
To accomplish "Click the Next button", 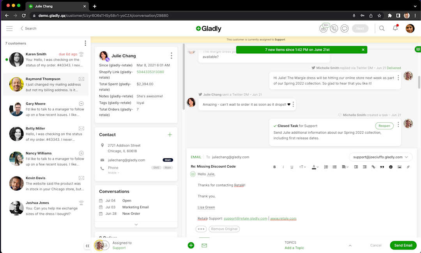I will point(360,28).
